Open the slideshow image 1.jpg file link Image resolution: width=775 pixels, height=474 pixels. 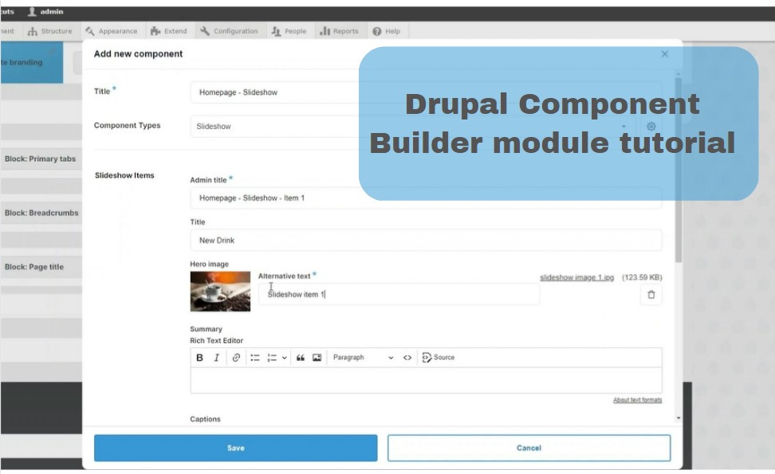pos(576,277)
